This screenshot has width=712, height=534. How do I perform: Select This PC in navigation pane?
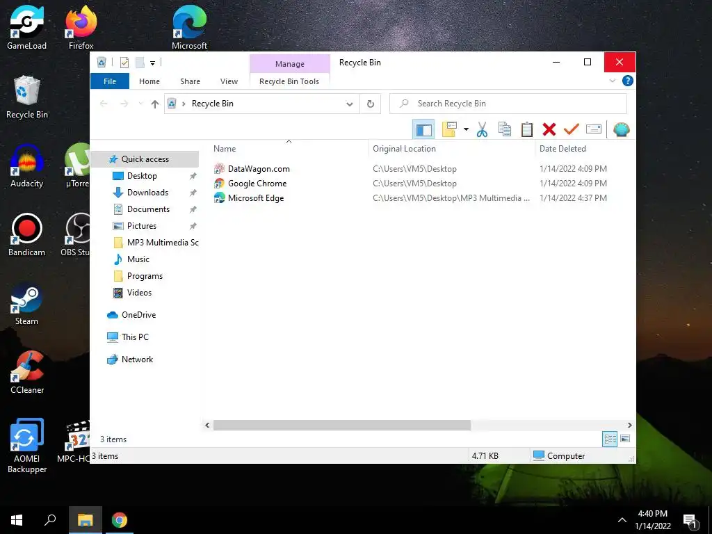point(135,337)
